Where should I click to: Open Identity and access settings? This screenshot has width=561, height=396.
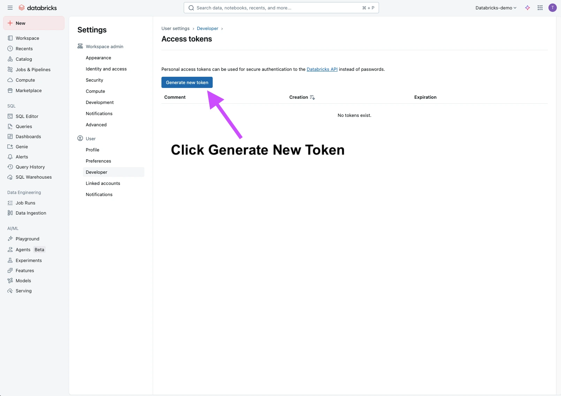pyautogui.click(x=106, y=69)
